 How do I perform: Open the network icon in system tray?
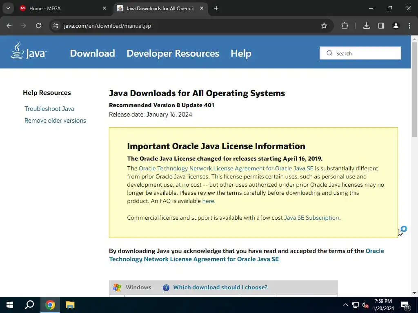[356, 305]
